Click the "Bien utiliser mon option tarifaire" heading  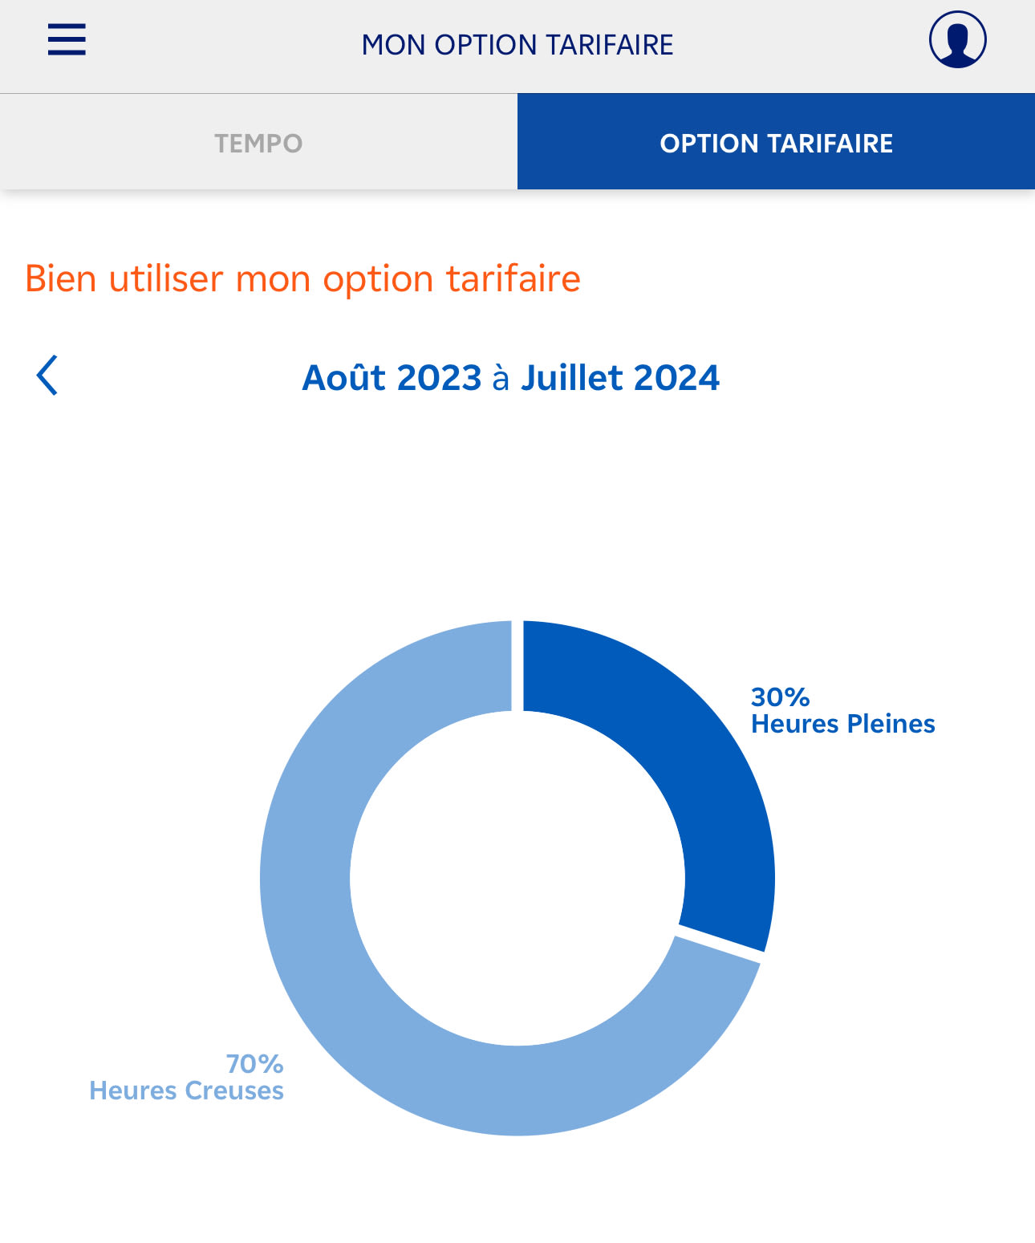[x=302, y=279]
